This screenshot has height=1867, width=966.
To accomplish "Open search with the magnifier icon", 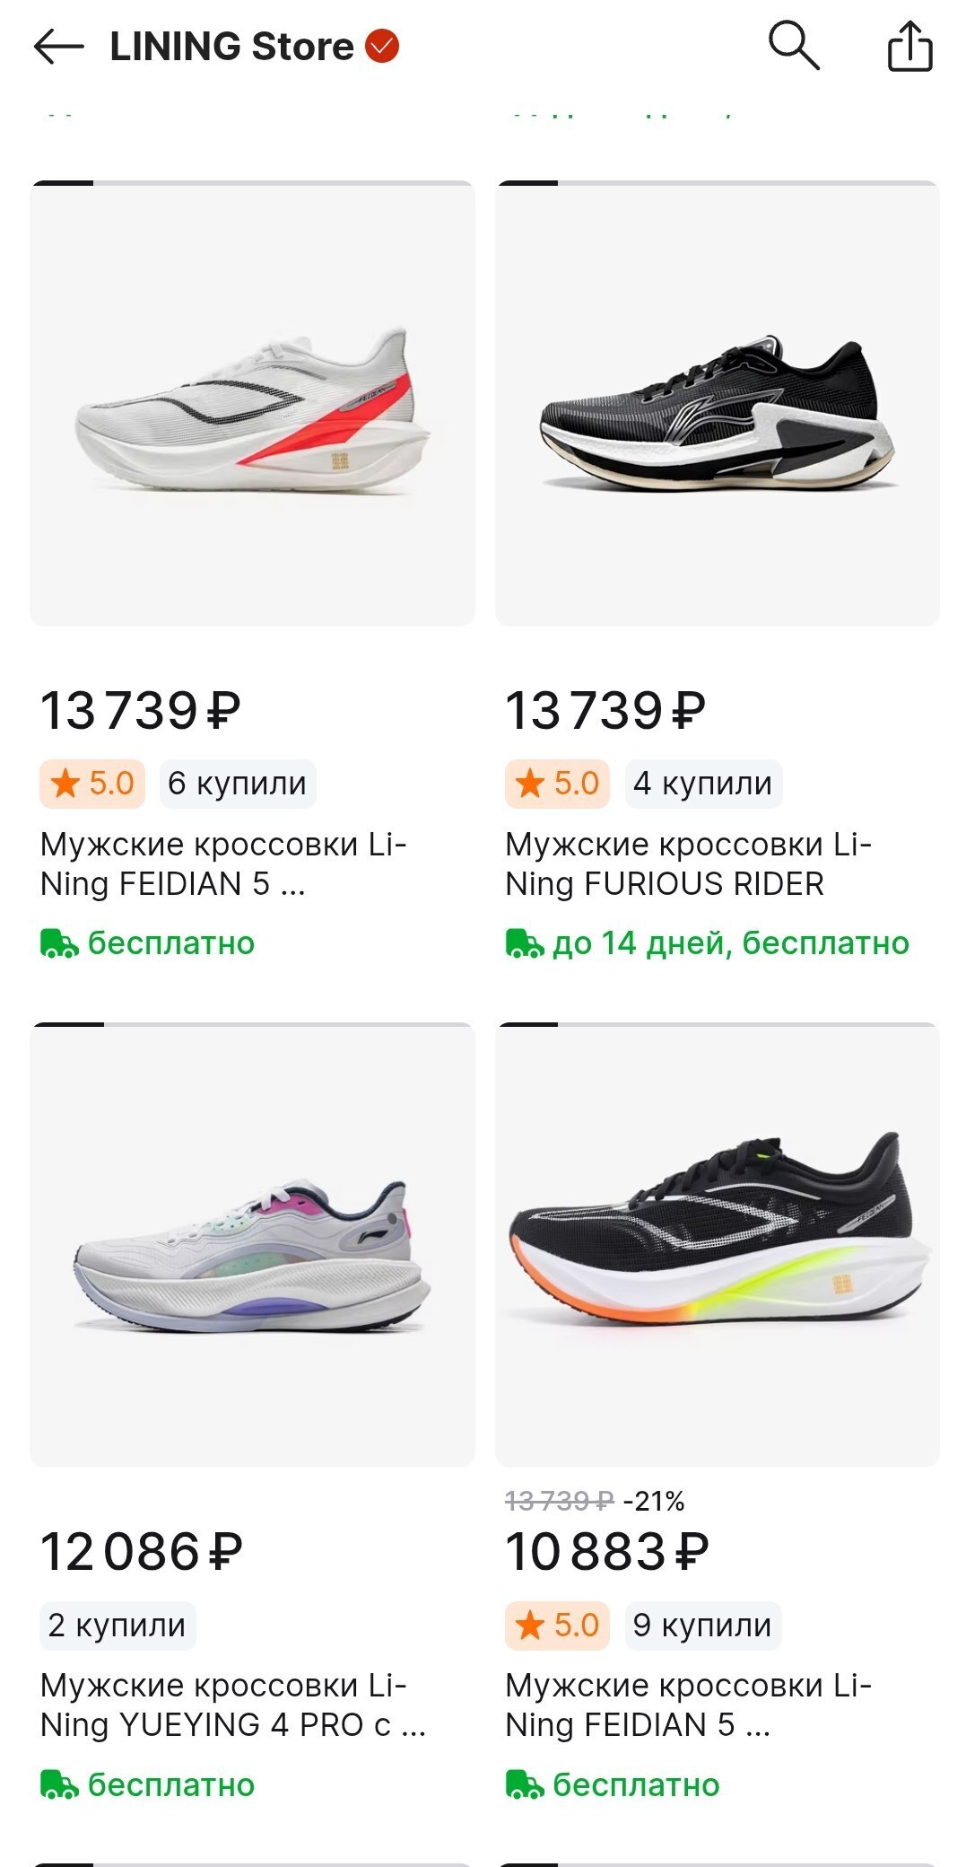I will pos(794,45).
